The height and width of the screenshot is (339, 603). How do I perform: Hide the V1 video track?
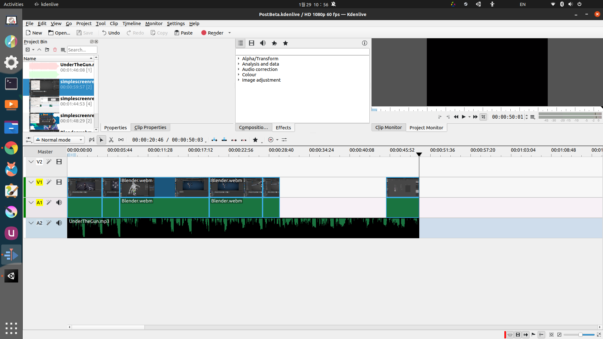(x=59, y=182)
